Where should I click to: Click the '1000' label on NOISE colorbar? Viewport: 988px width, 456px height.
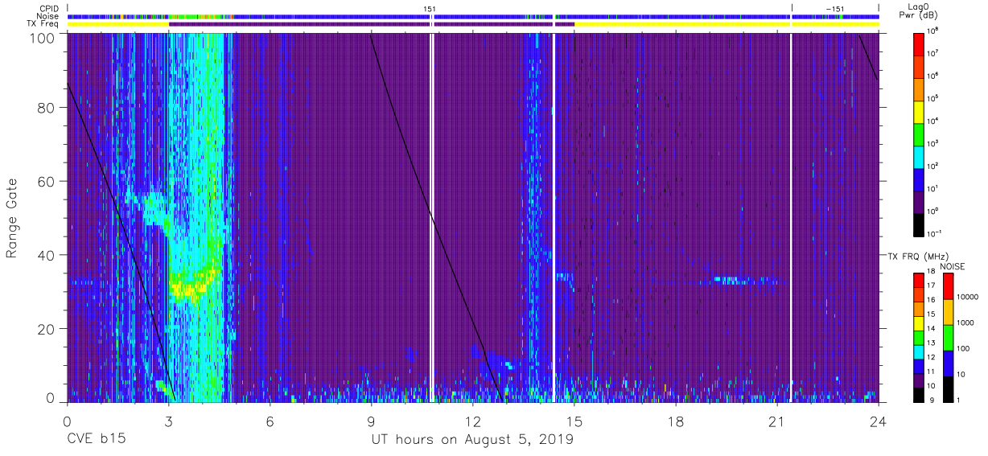click(965, 323)
